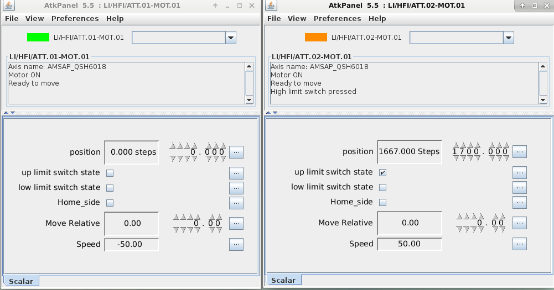
Task: Click the Java icon in the ATT.02 window title bar
Action: point(271,6)
